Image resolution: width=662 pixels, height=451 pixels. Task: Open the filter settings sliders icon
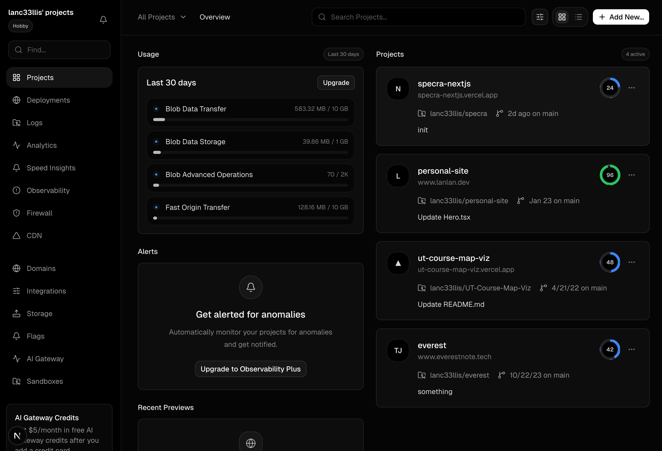(539, 17)
